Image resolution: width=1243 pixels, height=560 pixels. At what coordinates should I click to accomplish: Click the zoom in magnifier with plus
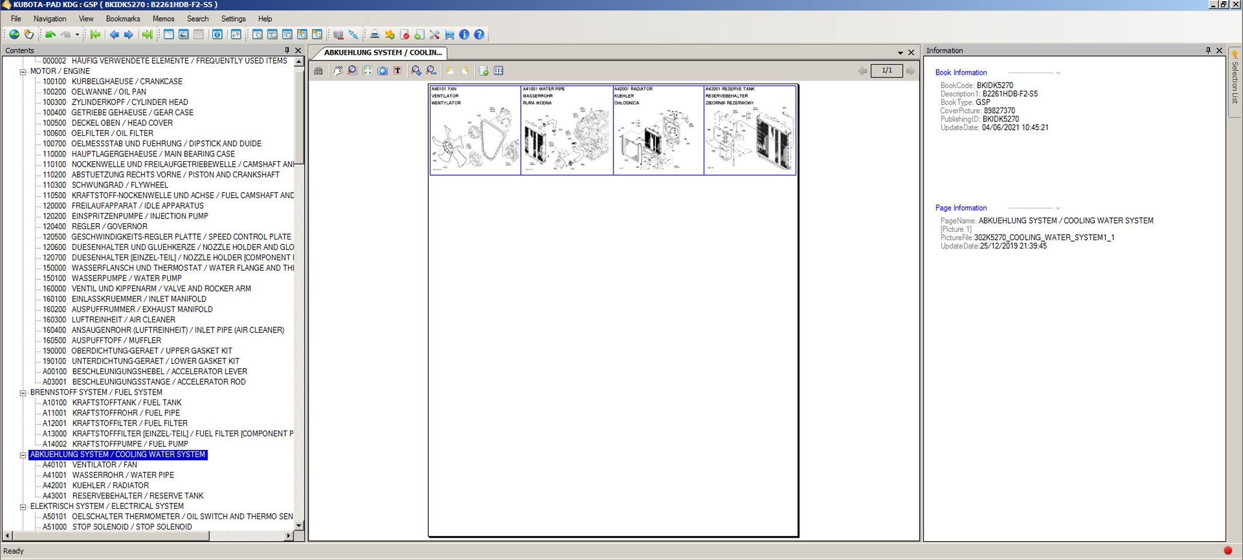[416, 71]
